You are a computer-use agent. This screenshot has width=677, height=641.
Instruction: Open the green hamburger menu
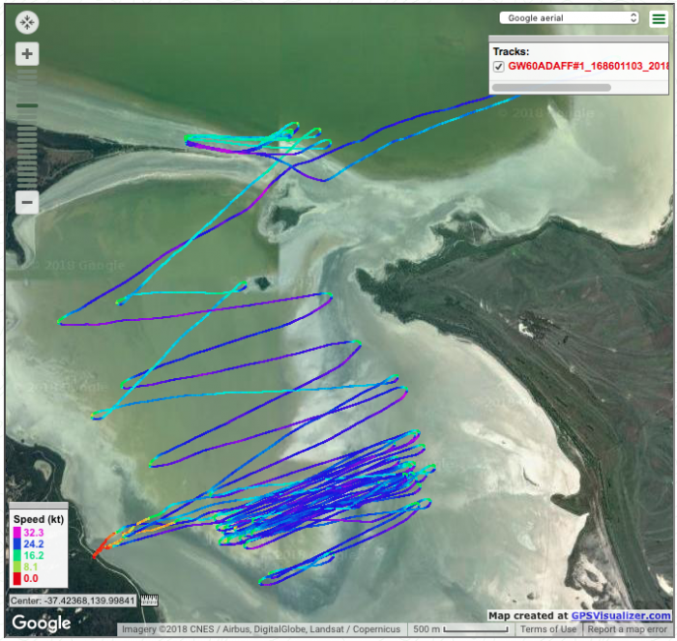click(659, 19)
